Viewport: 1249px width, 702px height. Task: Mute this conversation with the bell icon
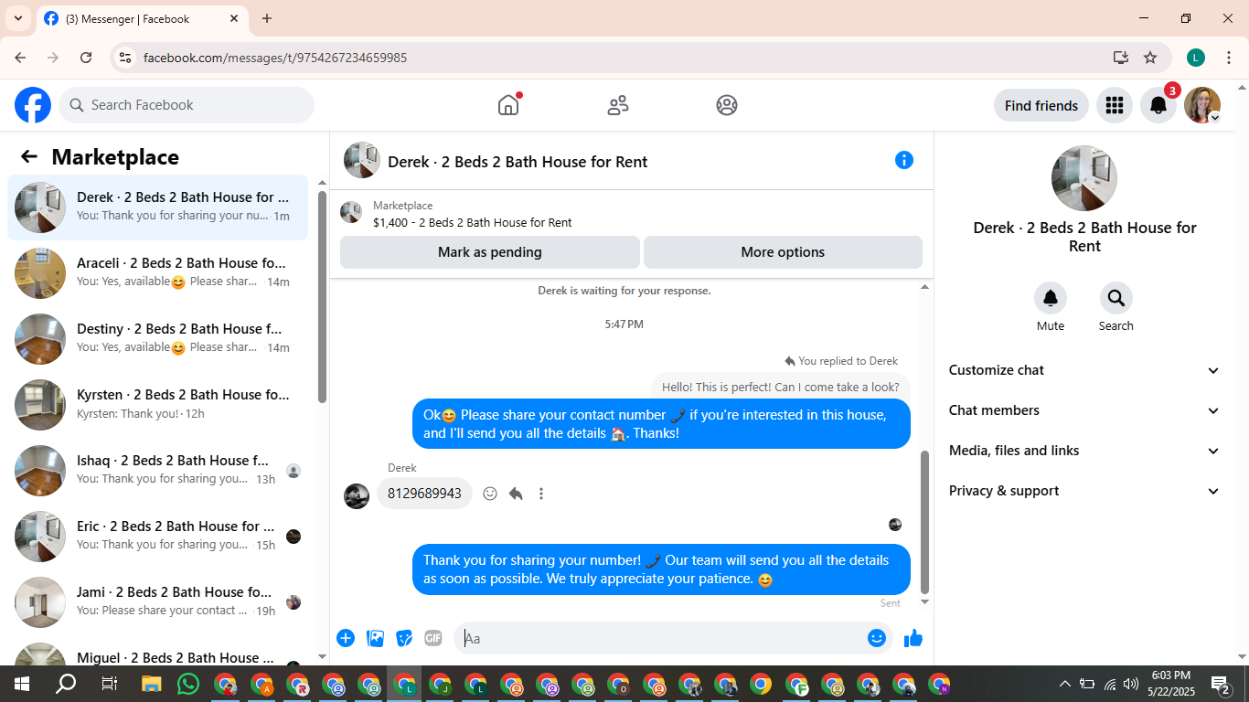click(1051, 298)
